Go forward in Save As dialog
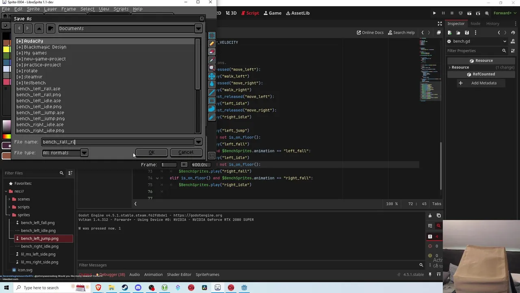Screen dimensions: 520x293 coord(28,28)
